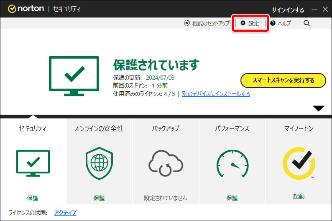Click the search magnifier icon
Screen dimensions: 332x221
point(306,23)
